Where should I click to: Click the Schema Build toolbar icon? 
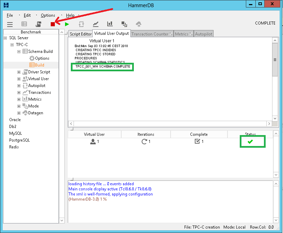tap(24, 24)
